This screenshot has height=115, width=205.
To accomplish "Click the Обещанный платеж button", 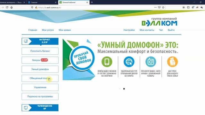I will click(40, 78).
